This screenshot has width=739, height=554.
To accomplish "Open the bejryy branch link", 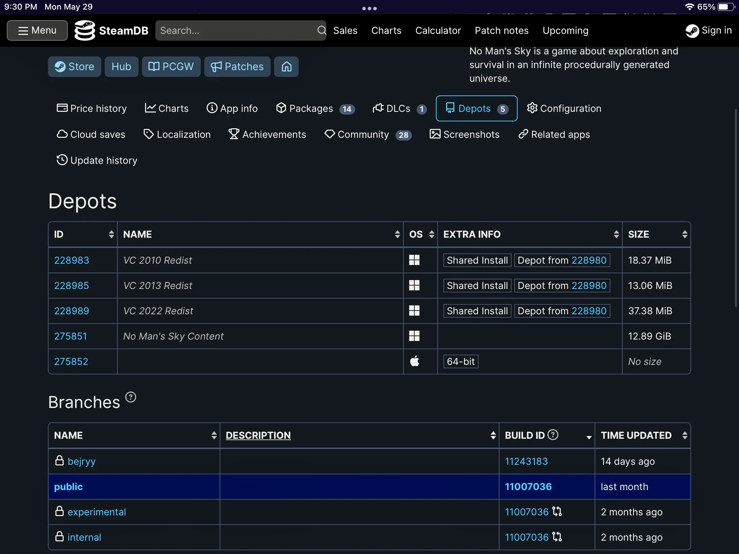I will pyautogui.click(x=82, y=461).
